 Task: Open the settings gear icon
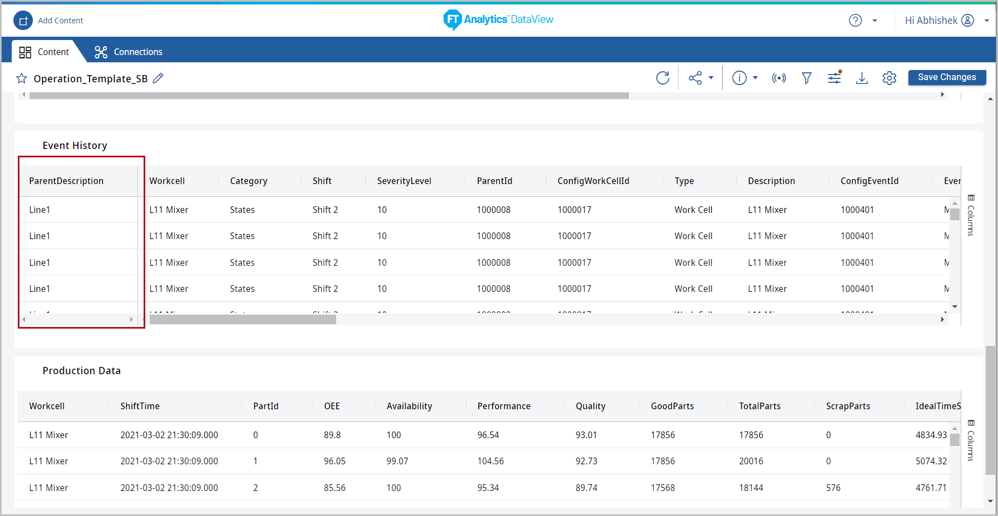pos(889,78)
